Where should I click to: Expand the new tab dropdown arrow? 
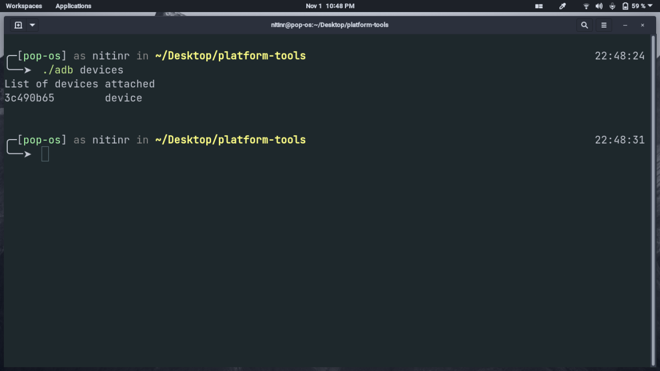(x=32, y=25)
